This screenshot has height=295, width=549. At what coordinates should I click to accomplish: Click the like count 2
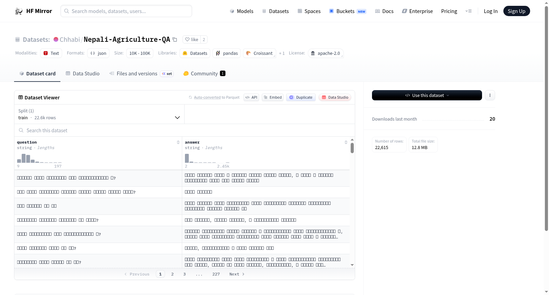tap(204, 39)
